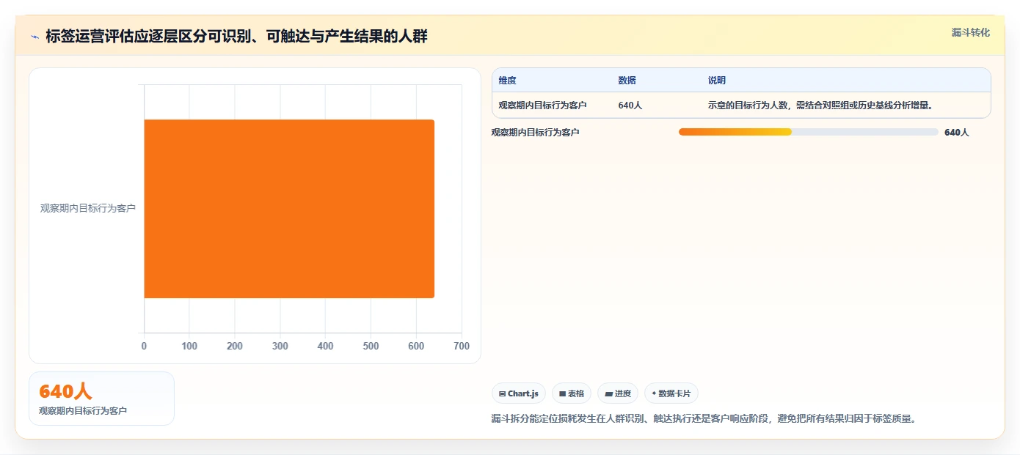Click the 观察期内目标行为客户 caption in the data card
1020x455 pixels.
83,411
